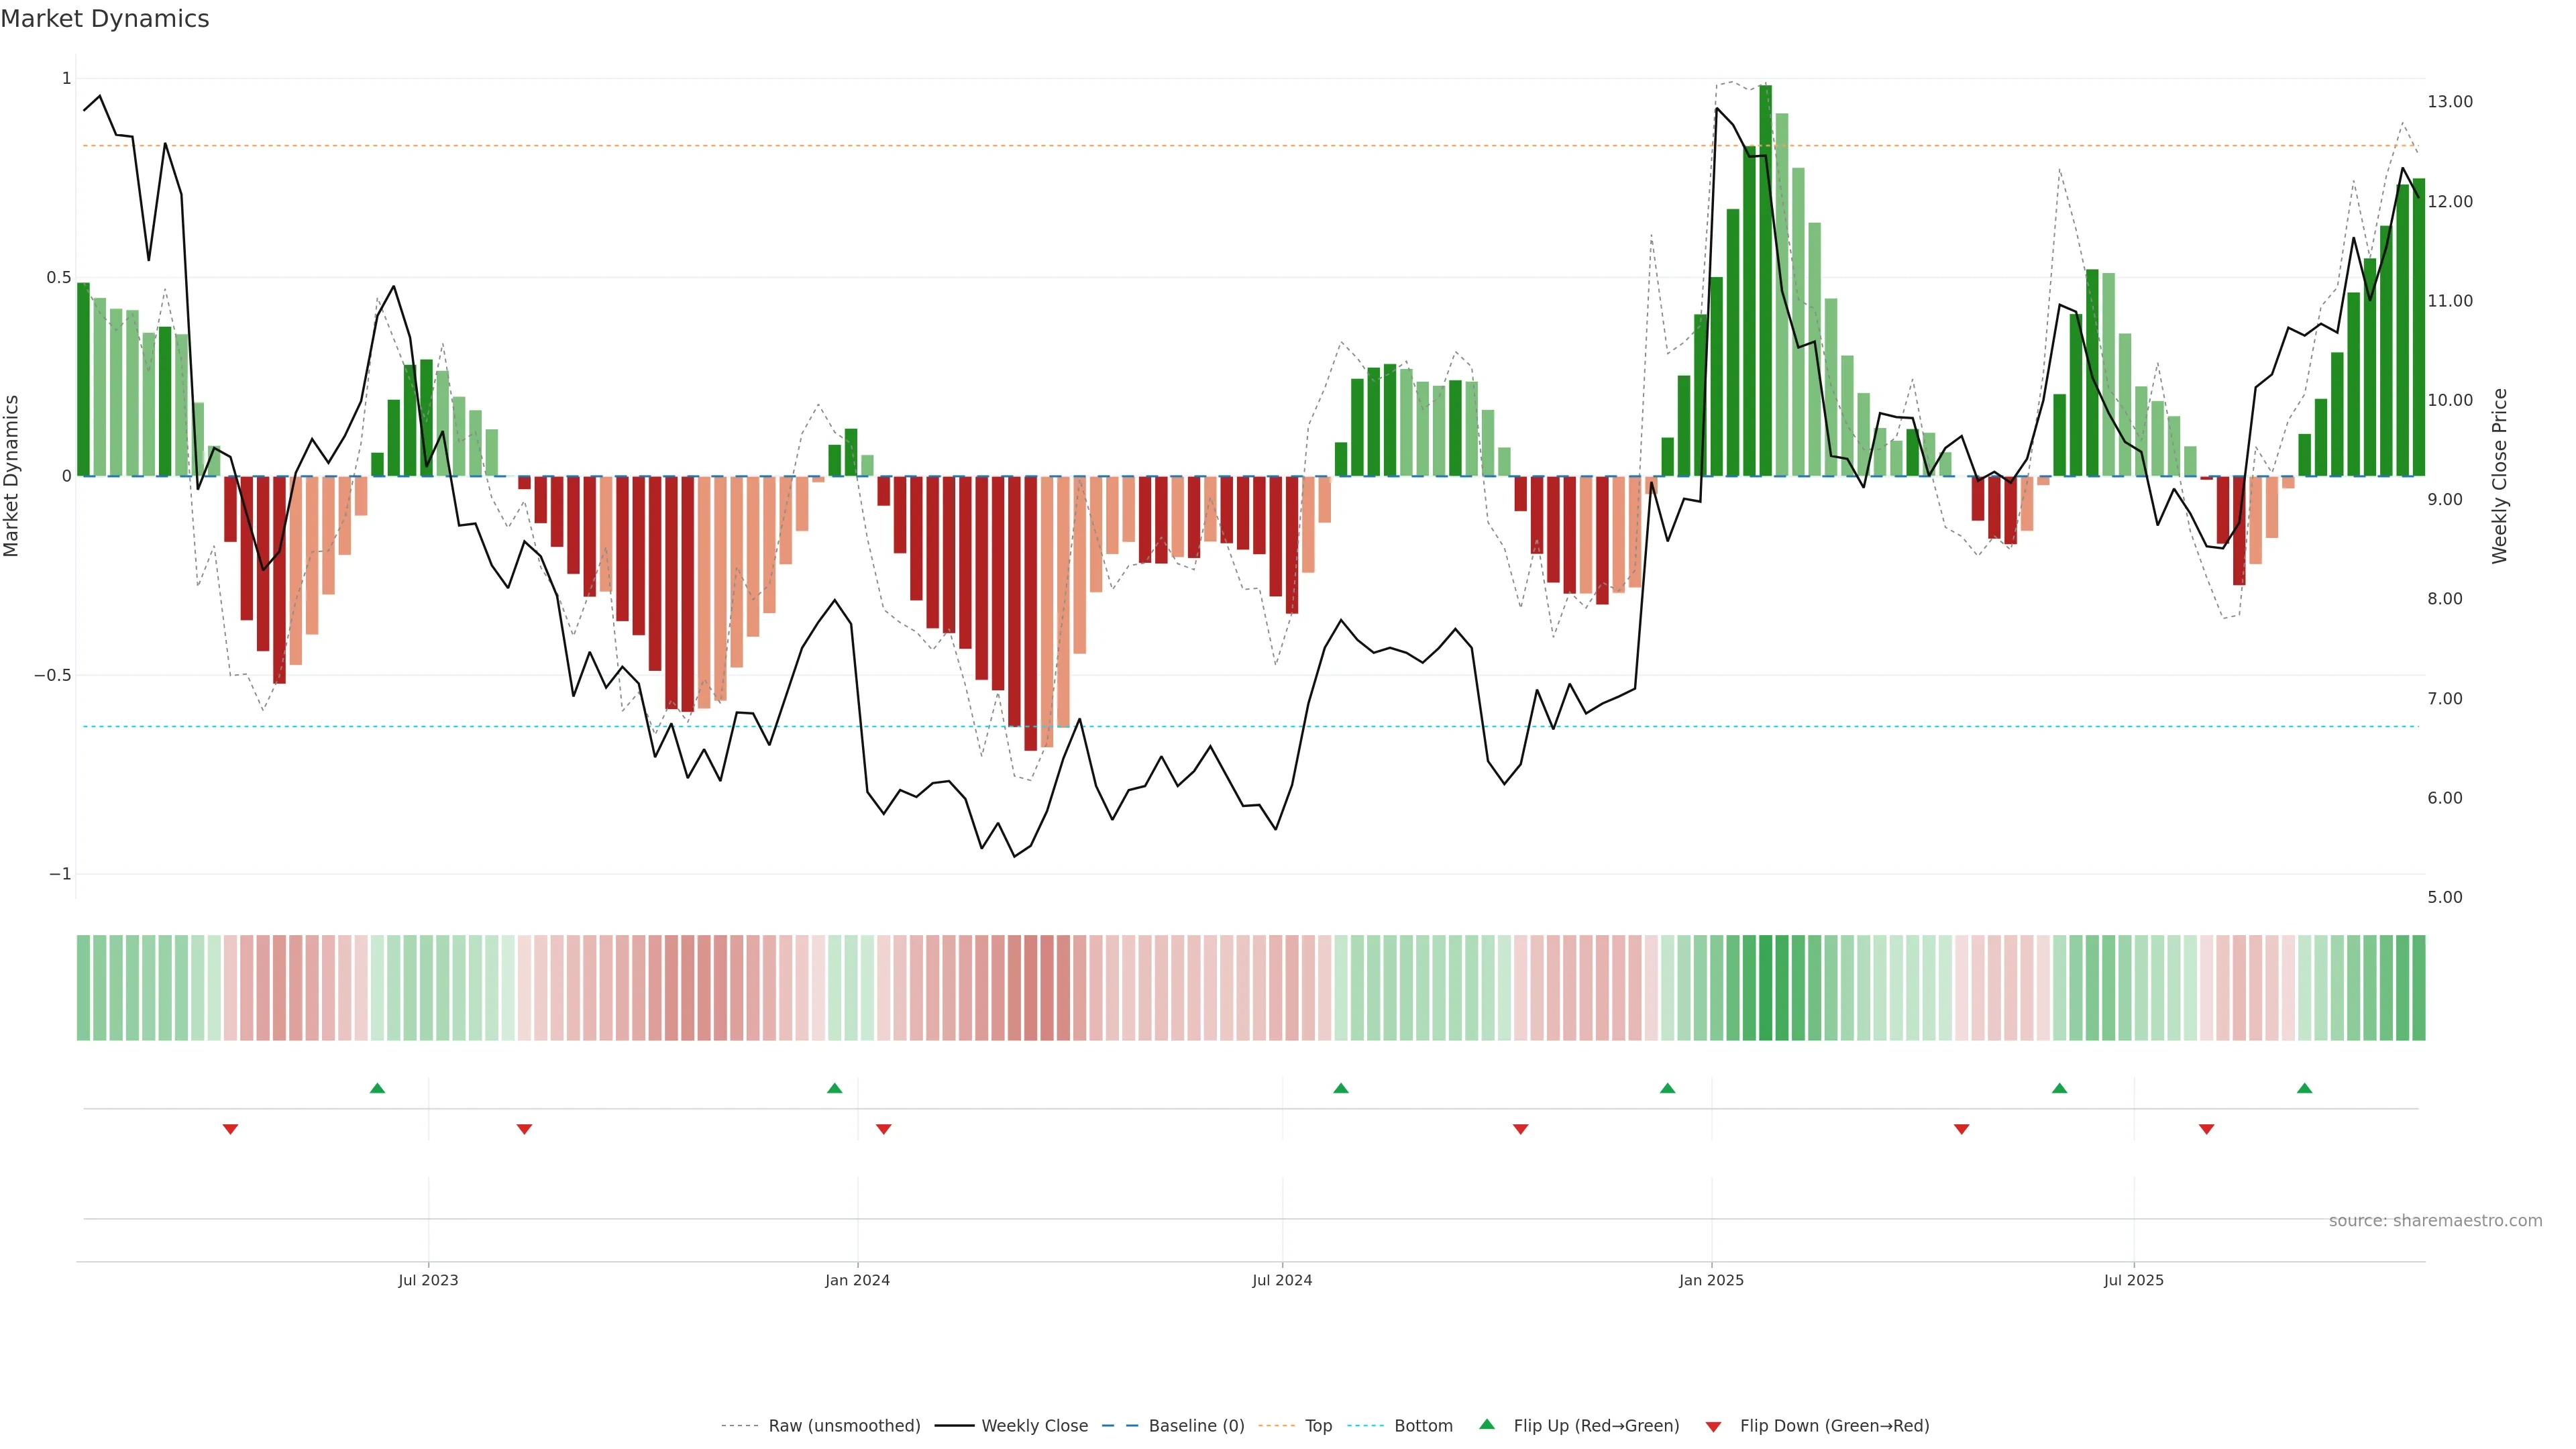Click the Flip Up triangle before Jan 2025
Viewport: 2576px width, 1449px height.
pos(1667,1088)
